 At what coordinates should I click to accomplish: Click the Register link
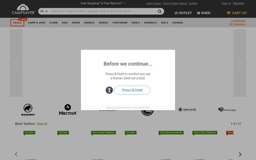click(239, 3)
